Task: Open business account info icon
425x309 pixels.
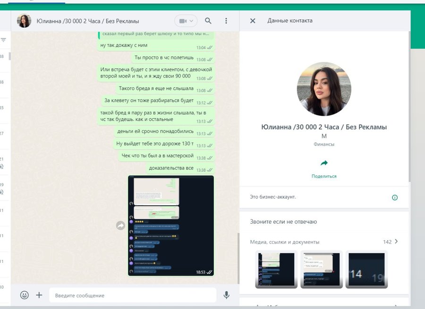Action: pyautogui.click(x=395, y=198)
